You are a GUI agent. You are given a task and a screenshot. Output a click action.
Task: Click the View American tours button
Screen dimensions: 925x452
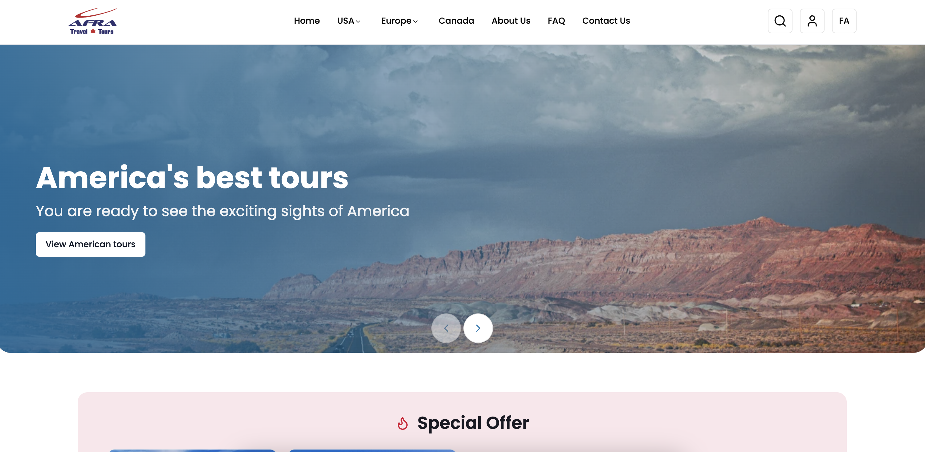[91, 244]
